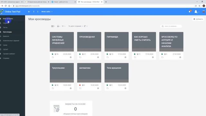Click green lock icon on 'Треугольники' card

click(52, 85)
